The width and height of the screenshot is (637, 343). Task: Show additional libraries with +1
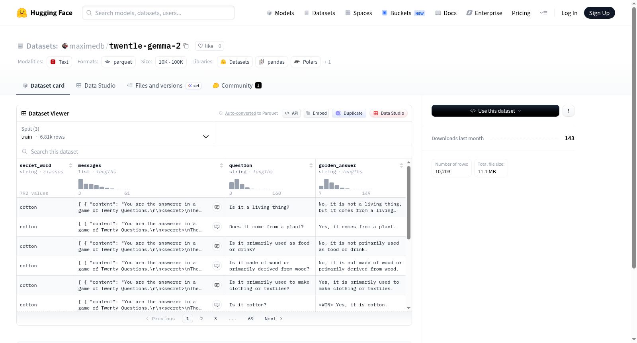327,62
